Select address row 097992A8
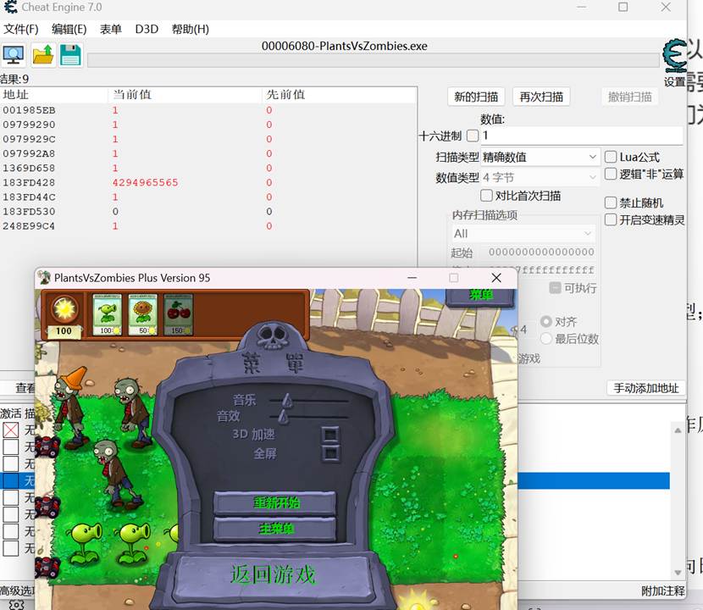Image resolution: width=703 pixels, height=610 pixels. tap(208, 153)
